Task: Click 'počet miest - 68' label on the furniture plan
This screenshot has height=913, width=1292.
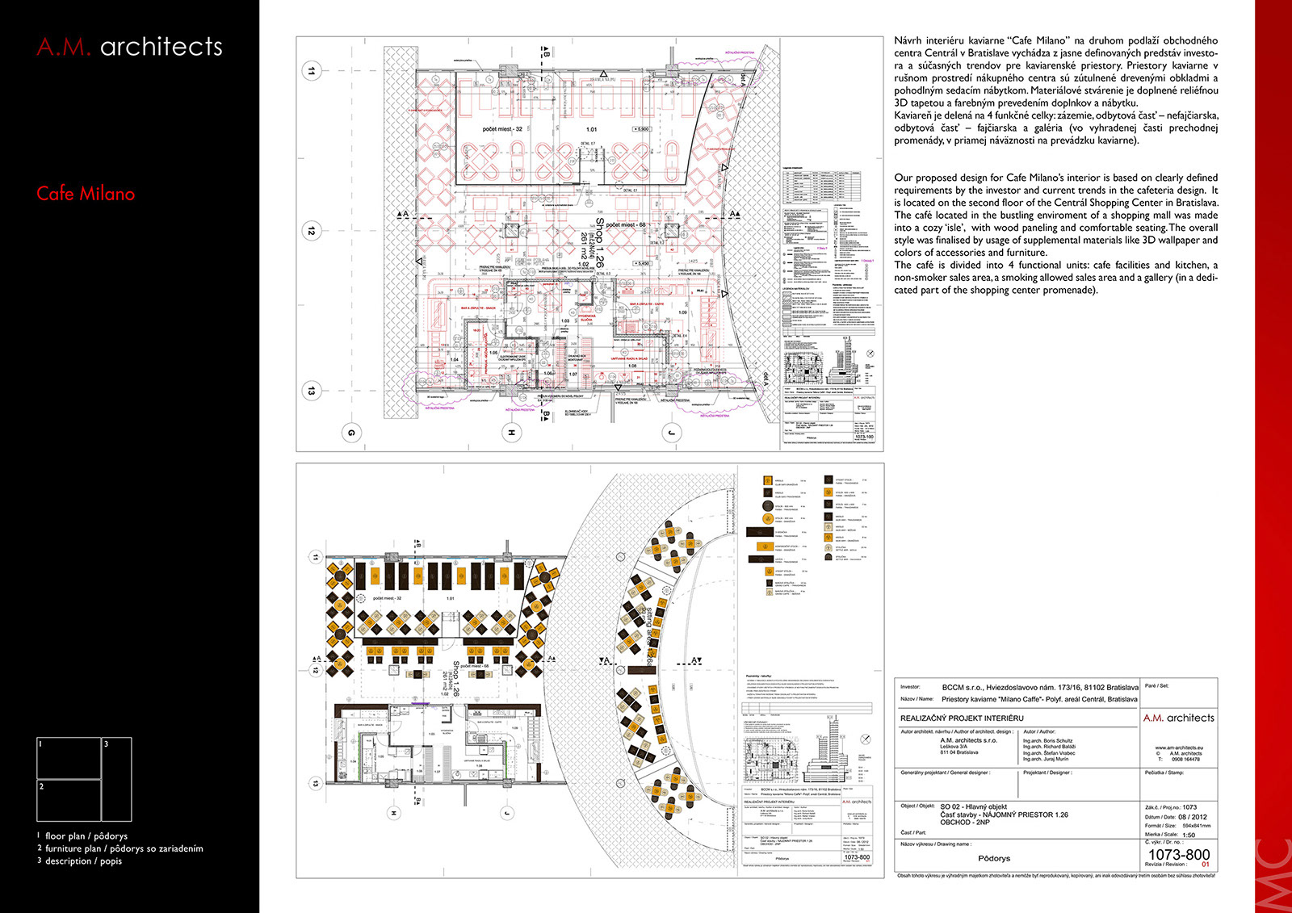Action: click(476, 666)
